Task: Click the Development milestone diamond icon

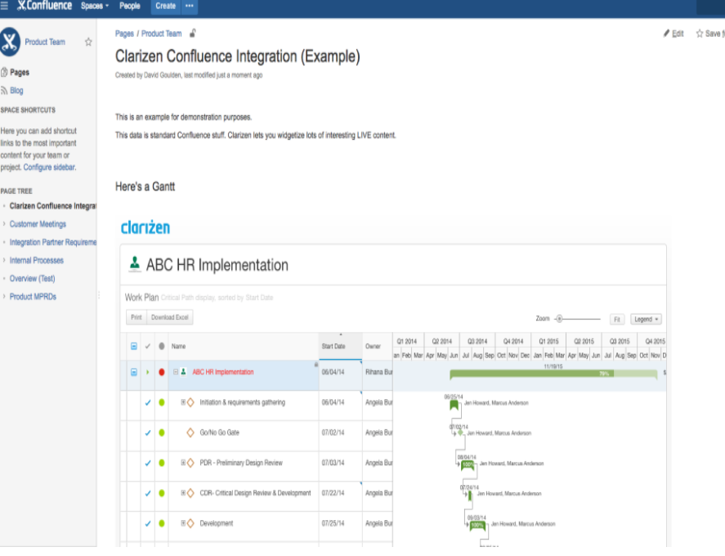Action: (x=190, y=523)
